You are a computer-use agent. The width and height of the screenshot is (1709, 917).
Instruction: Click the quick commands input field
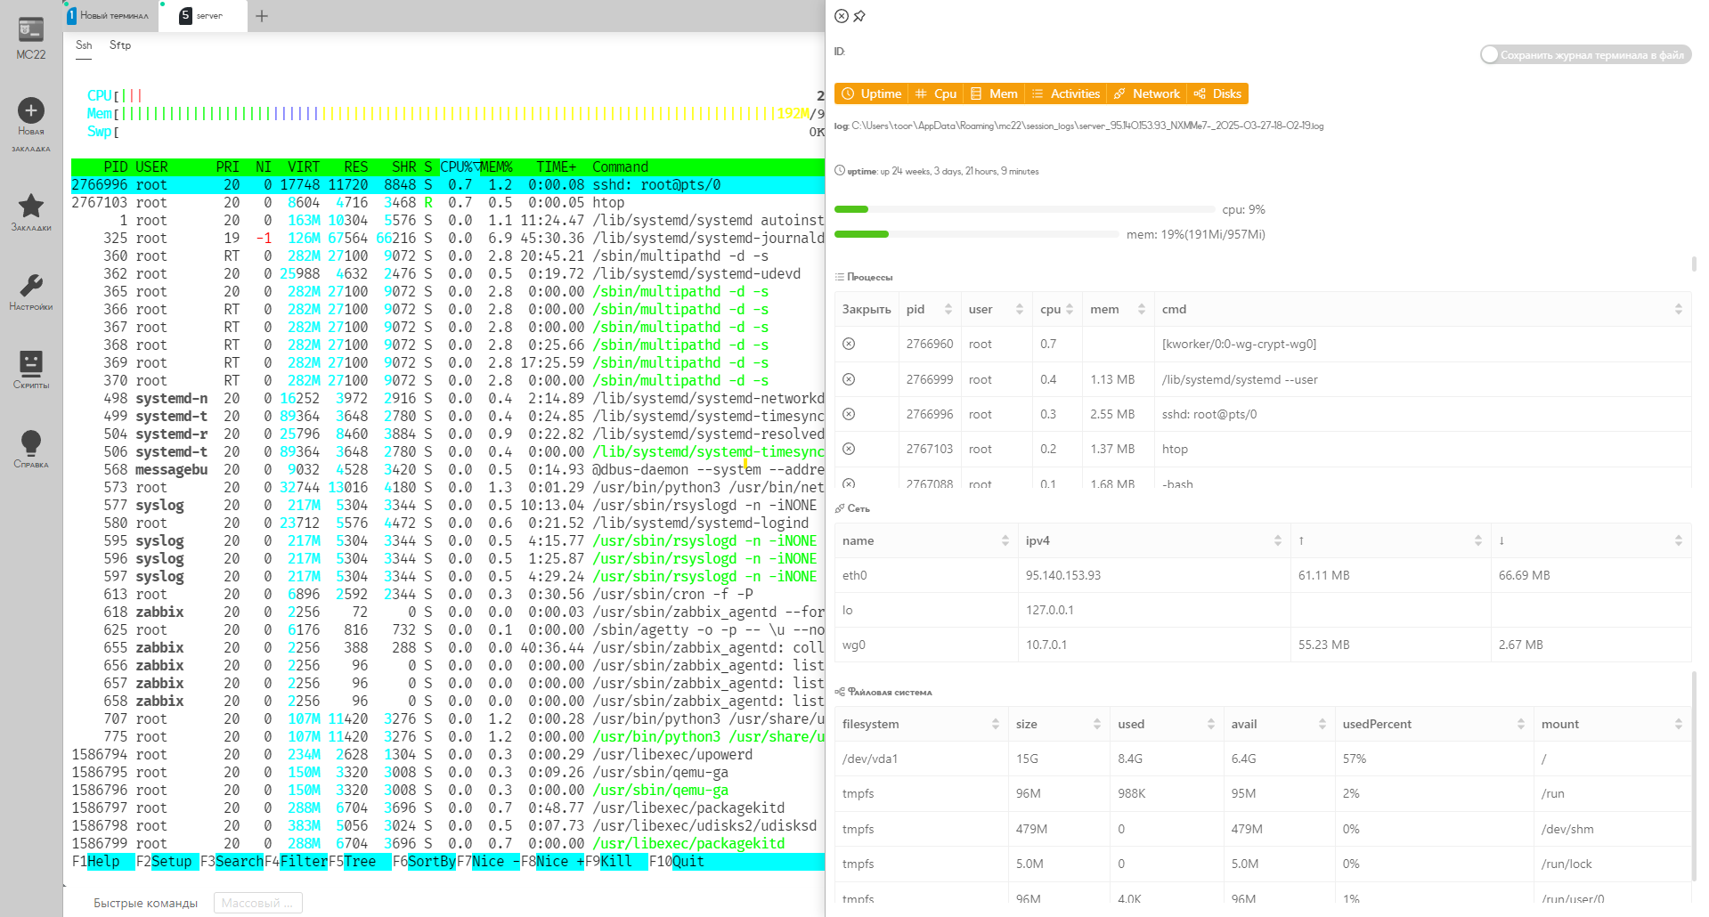257,903
